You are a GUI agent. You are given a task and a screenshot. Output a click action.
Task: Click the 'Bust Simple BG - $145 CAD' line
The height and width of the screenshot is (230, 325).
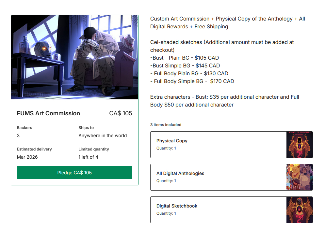(x=185, y=66)
